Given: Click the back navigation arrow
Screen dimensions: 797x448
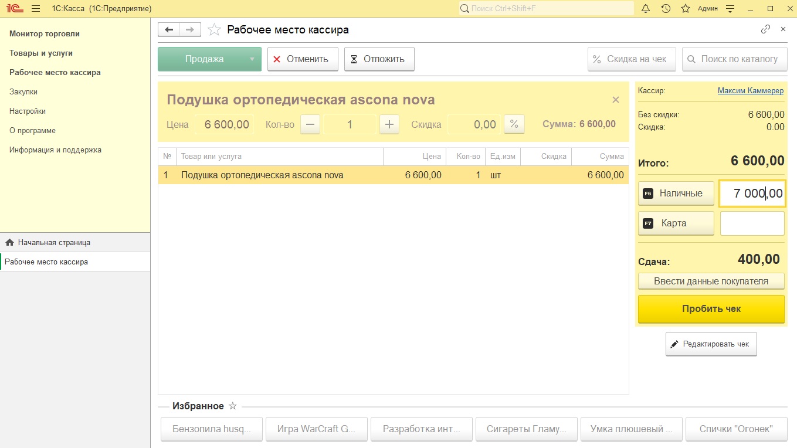Looking at the screenshot, I should tap(169, 29).
